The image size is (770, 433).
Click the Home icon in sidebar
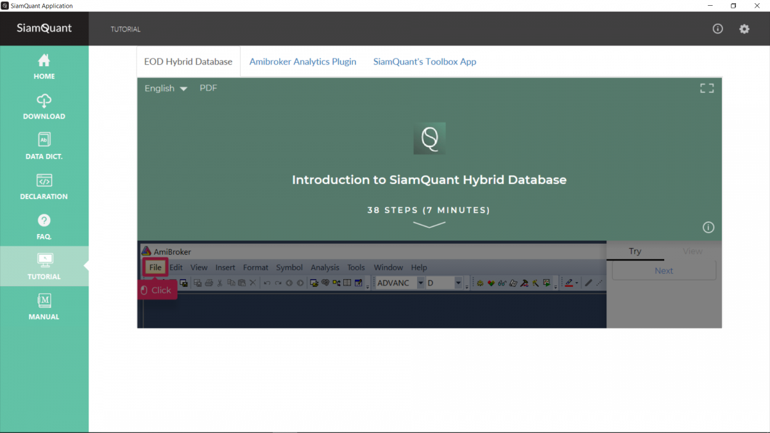[44, 61]
